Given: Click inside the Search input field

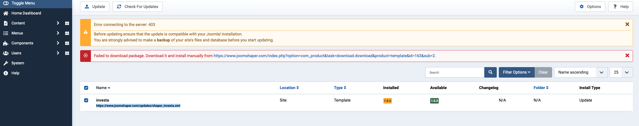Looking at the screenshot, I should (454, 72).
